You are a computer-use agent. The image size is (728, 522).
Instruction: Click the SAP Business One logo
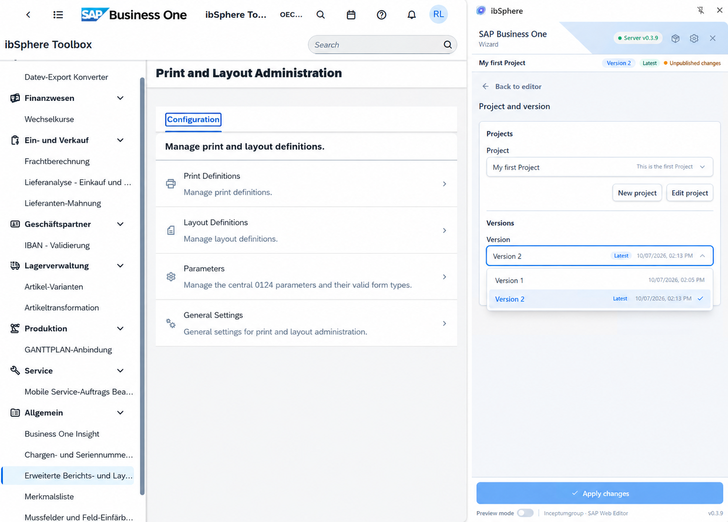[x=134, y=15]
